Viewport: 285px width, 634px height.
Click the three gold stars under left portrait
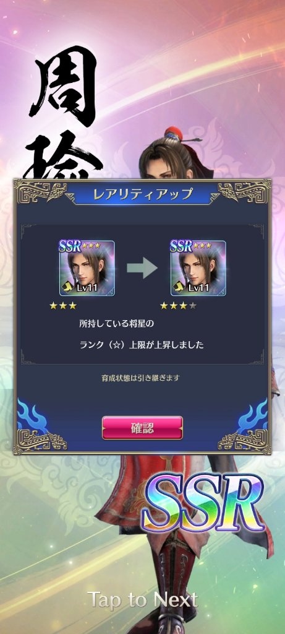[63, 306]
